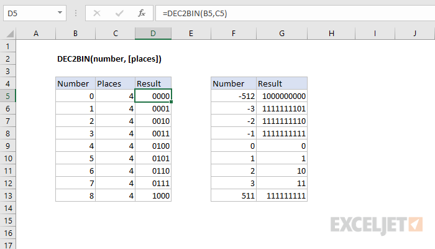
Task: Open the Insert Function fx icon
Action: pyautogui.click(x=142, y=13)
